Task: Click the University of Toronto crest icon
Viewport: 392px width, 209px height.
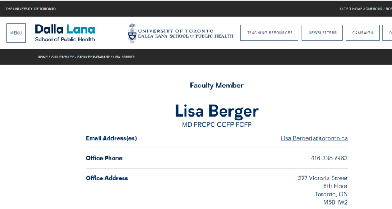Action: [x=132, y=32]
